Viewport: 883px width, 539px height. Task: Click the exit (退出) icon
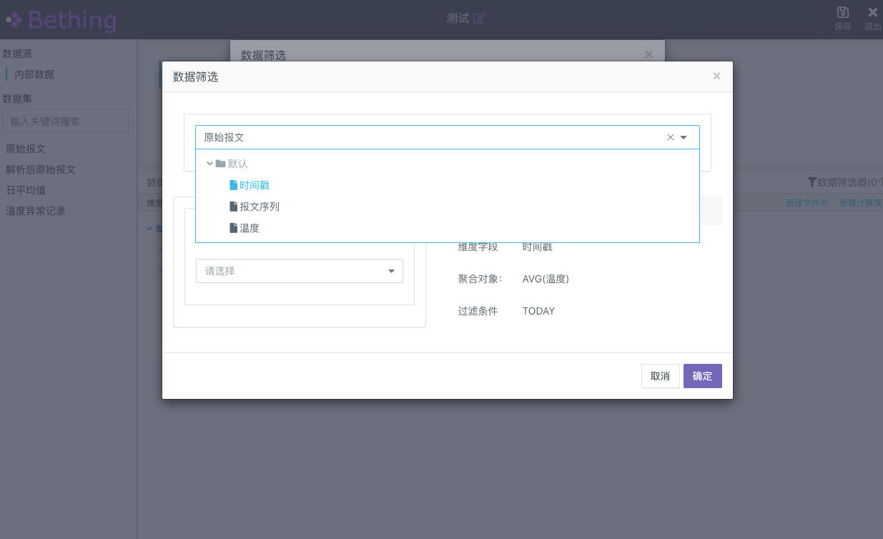[872, 13]
